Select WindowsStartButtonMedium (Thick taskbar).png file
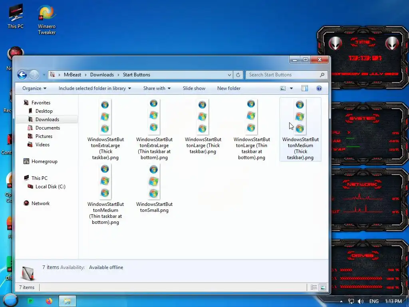 tap(300, 129)
